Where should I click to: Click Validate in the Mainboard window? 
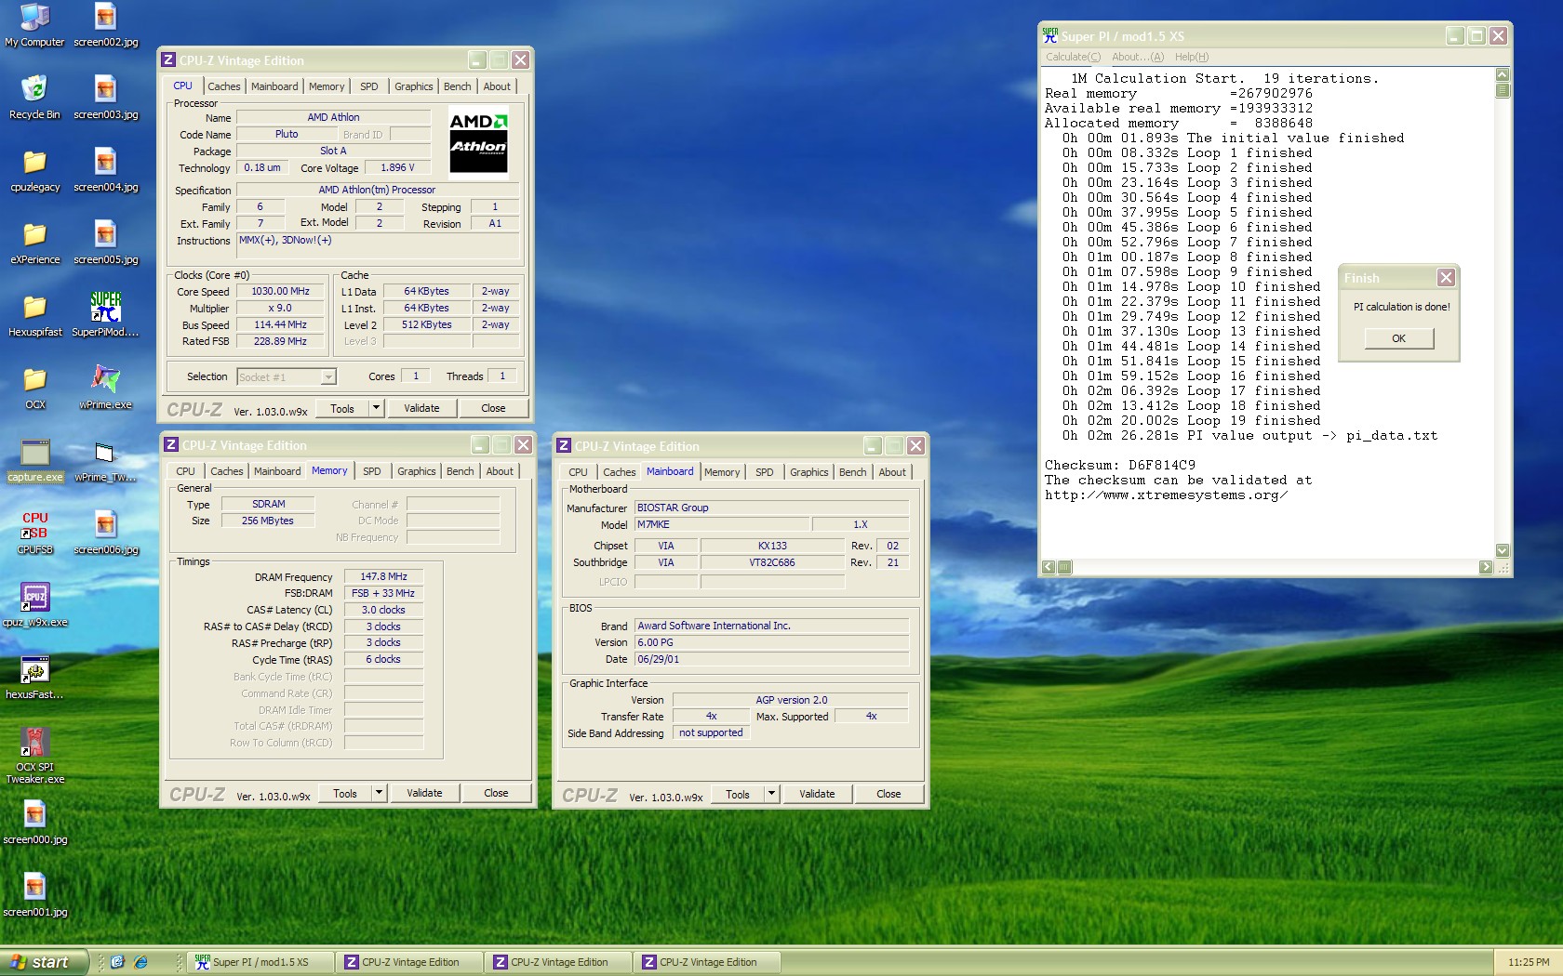(x=817, y=794)
